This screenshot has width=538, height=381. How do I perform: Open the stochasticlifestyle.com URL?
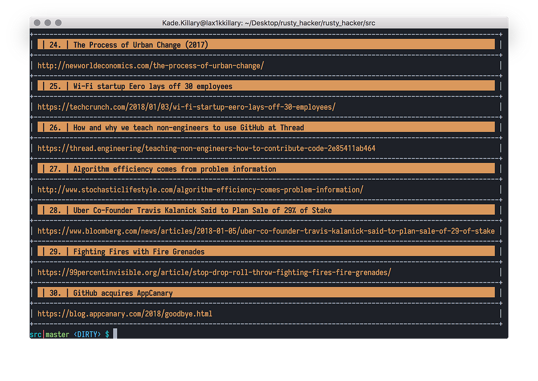[200, 190]
